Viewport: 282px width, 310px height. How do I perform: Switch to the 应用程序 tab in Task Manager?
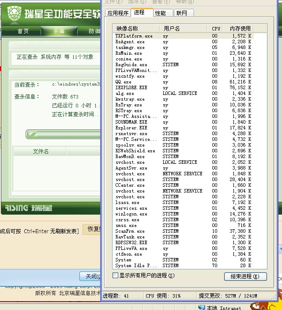pos(118,13)
